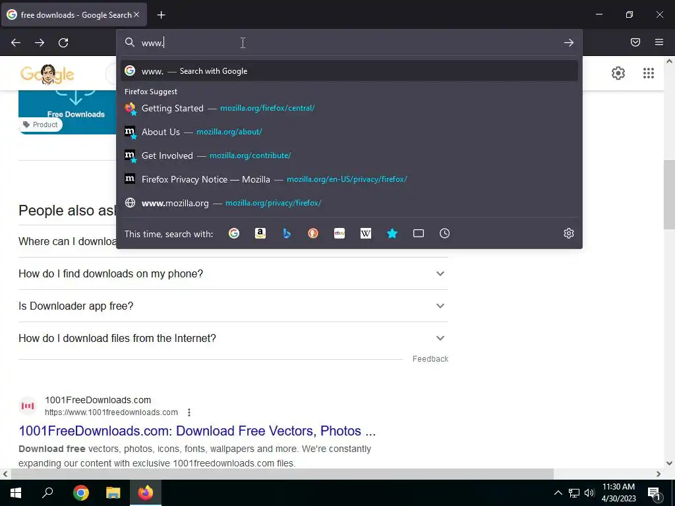Select the Get Involved suggestion

[349, 155]
